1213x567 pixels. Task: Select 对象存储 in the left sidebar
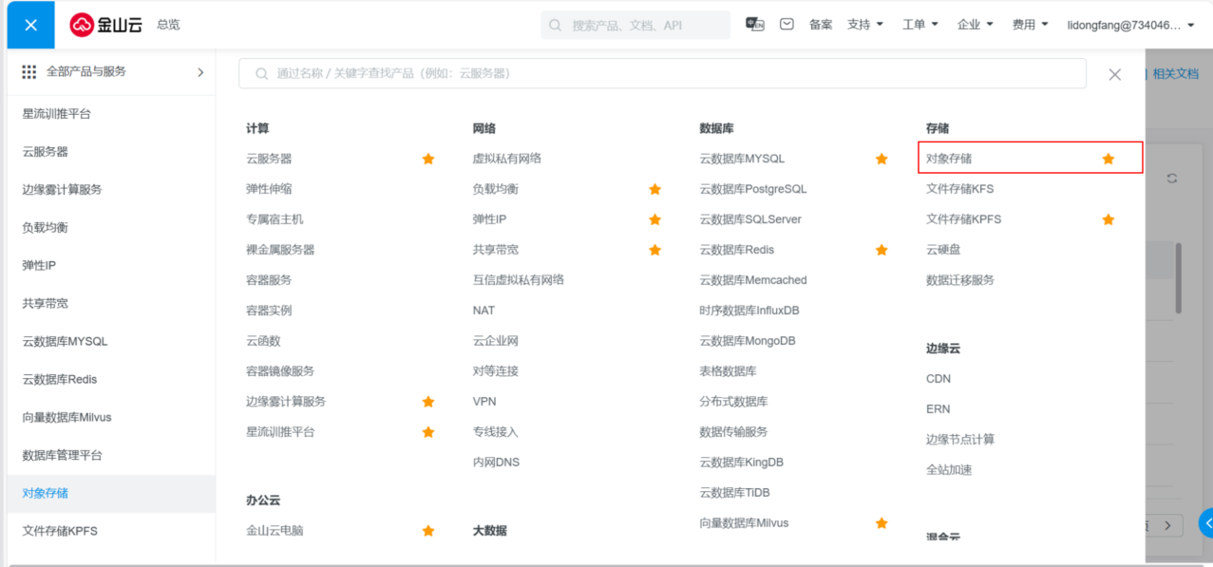click(46, 493)
